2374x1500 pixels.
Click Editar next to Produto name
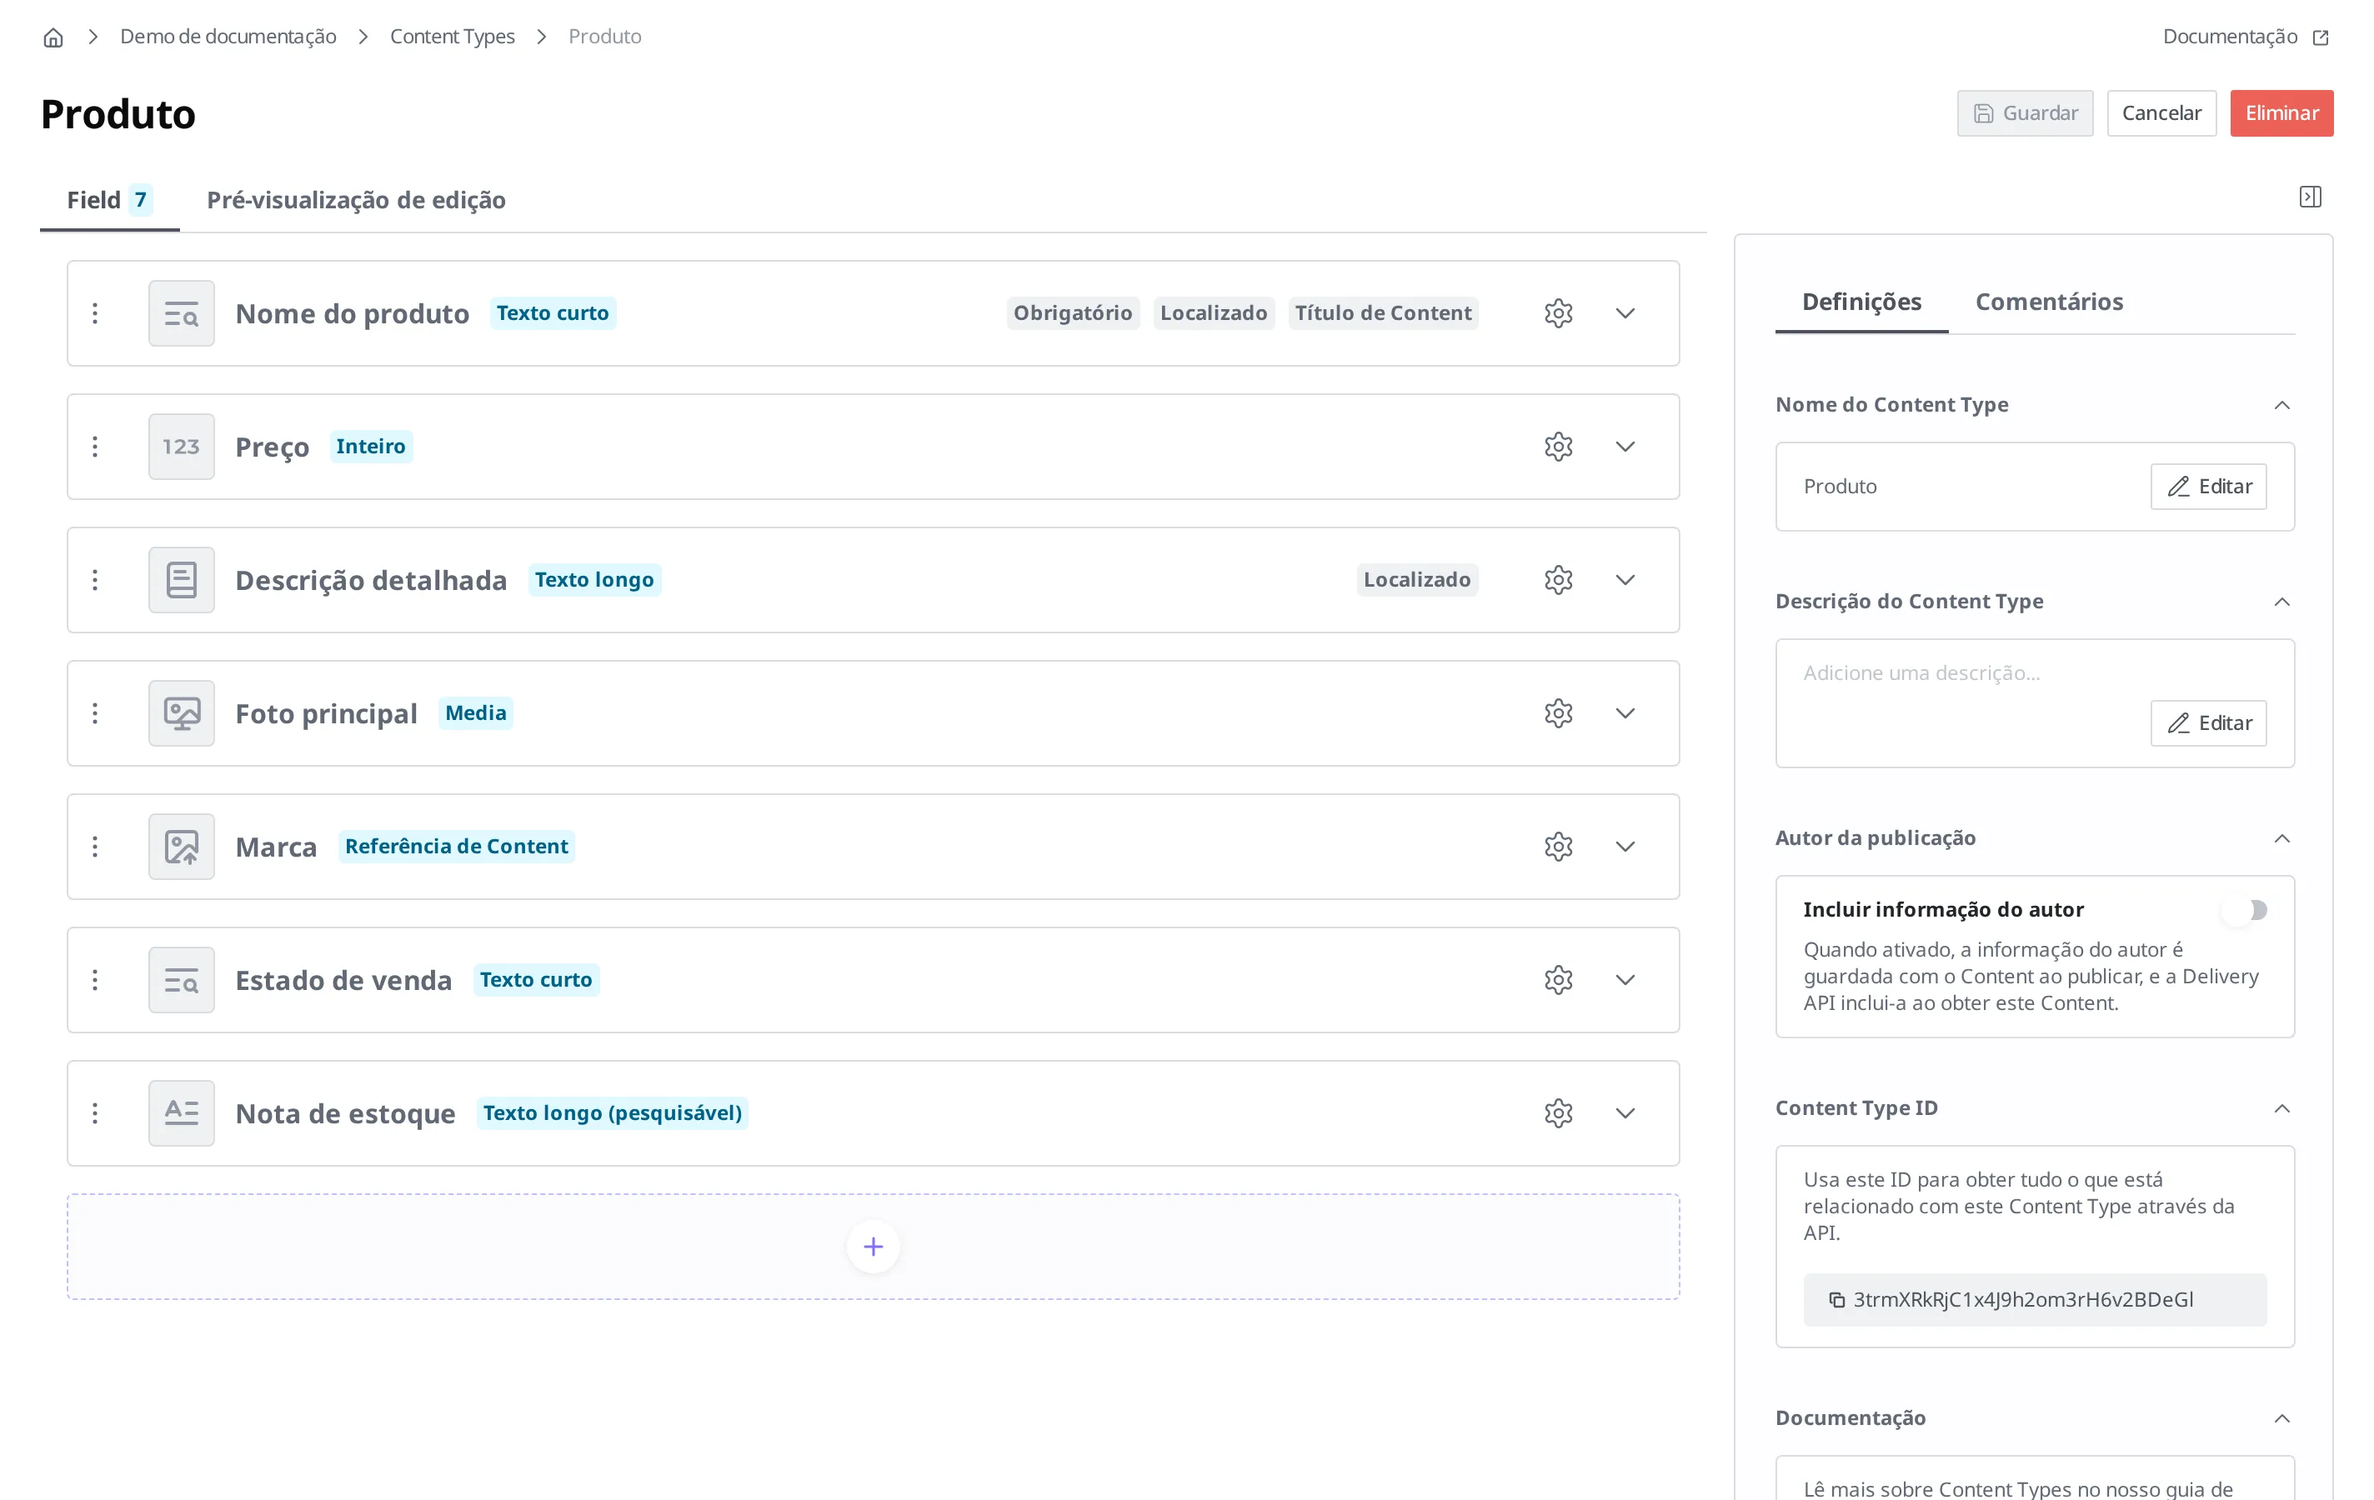tap(2208, 487)
